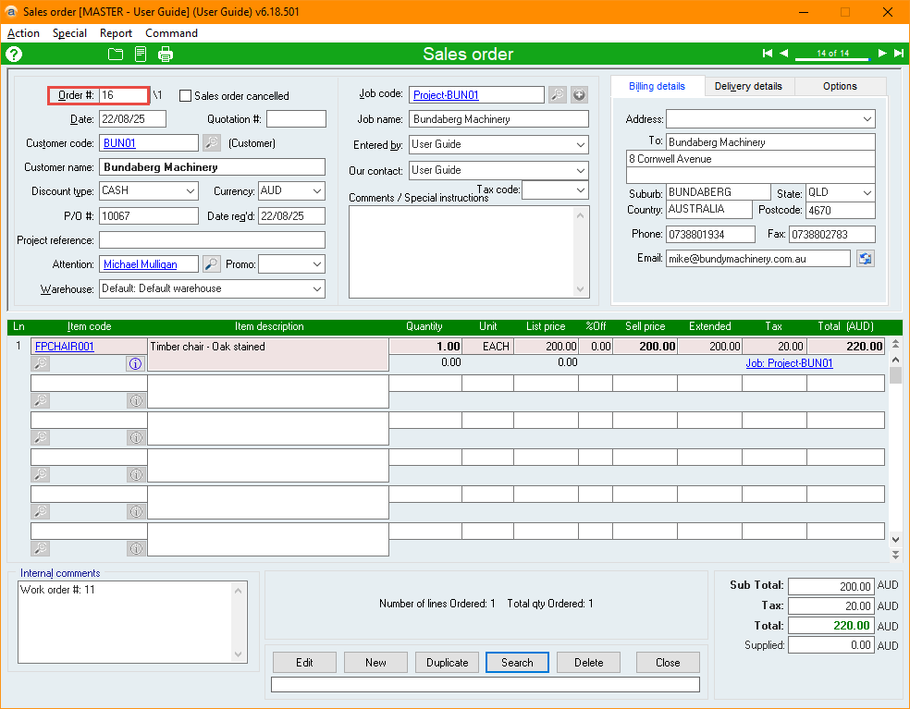Open the Command menu

[171, 33]
